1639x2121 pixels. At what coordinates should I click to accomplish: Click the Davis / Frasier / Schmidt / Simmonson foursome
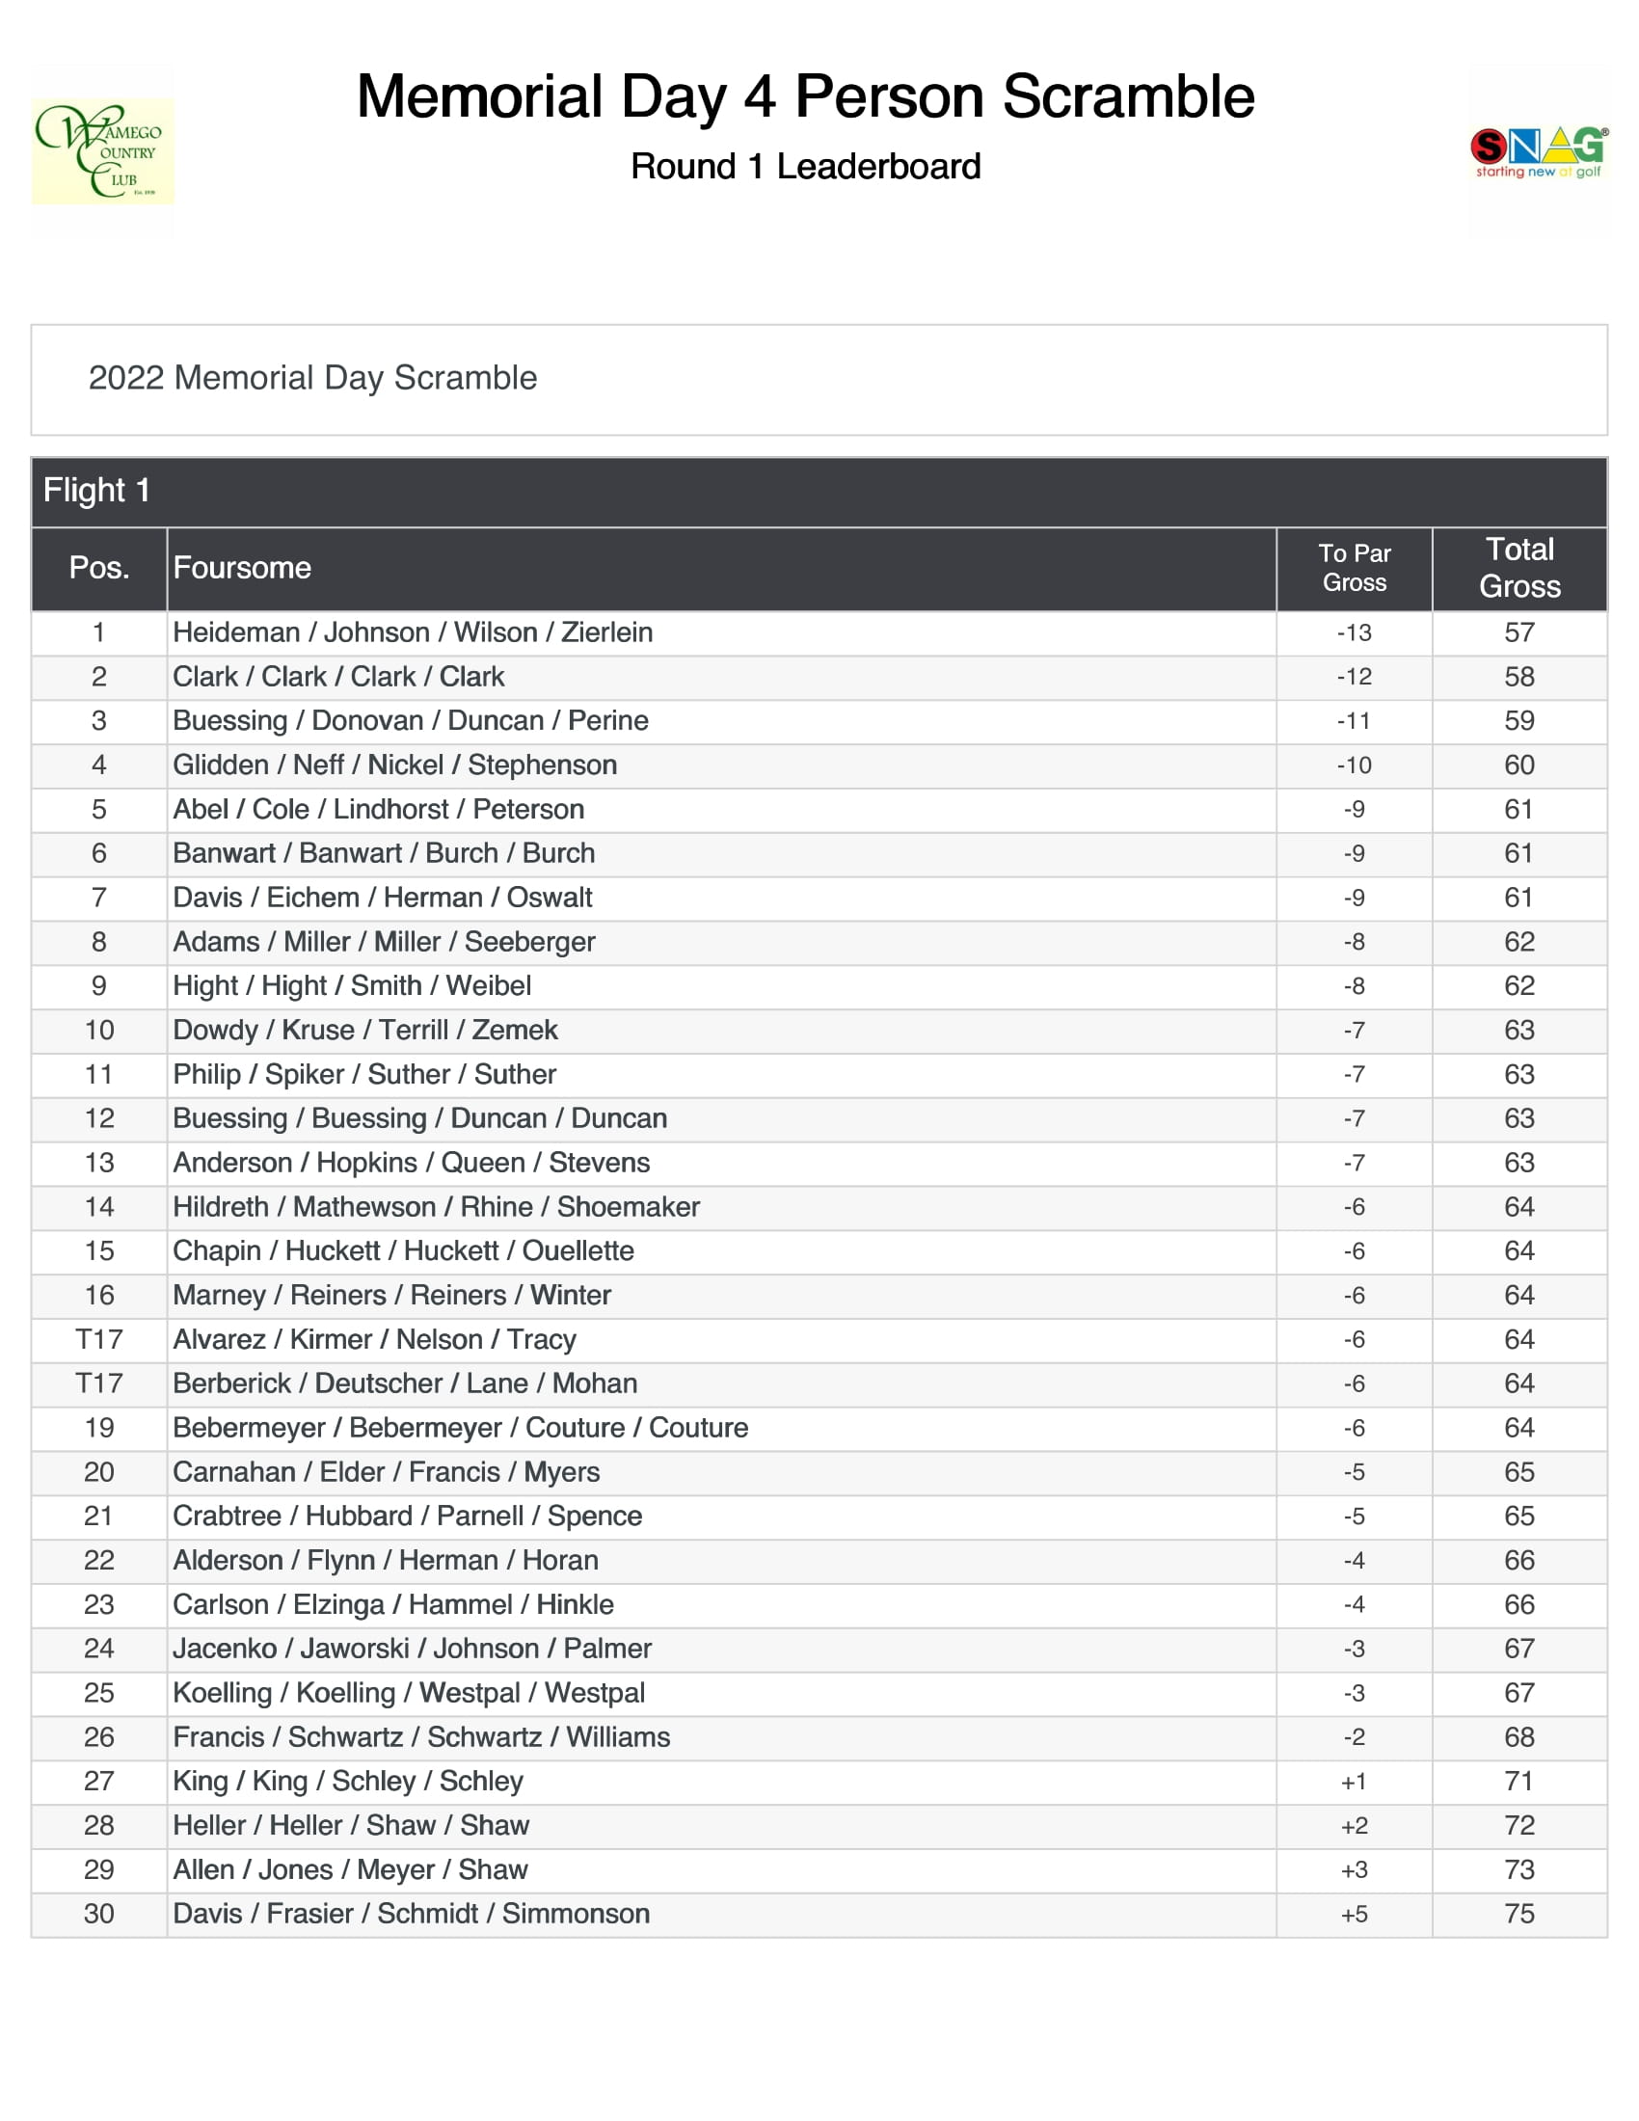[x=412, y=1914]
